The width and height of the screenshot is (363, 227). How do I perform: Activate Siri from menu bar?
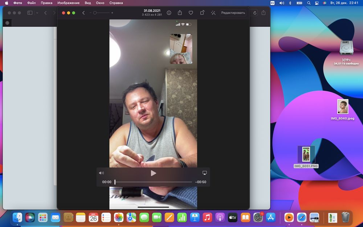pos(325,3)
